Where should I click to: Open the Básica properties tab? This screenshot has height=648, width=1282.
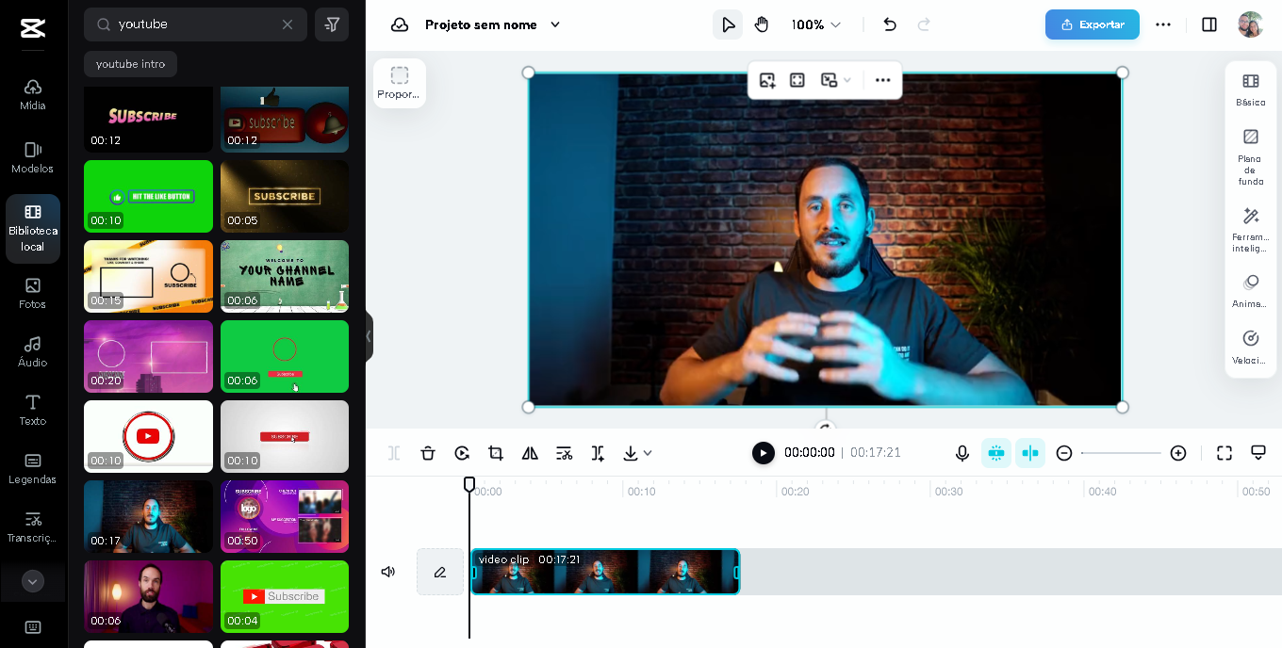1251,89
